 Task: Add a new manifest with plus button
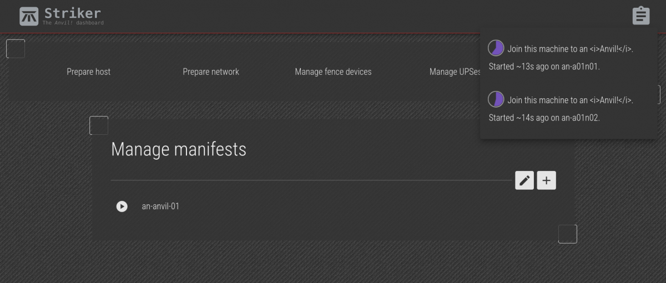[546, 180]
